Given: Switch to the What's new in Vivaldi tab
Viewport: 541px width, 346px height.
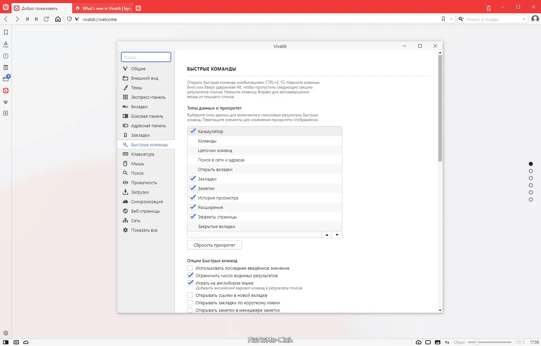Looking at the screenshot, I should coord(103,8).
